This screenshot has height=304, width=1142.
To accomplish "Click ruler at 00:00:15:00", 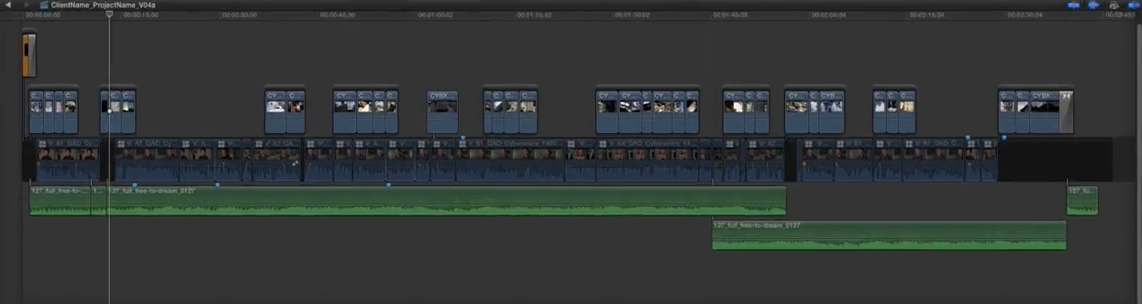I will click(141, 15).
